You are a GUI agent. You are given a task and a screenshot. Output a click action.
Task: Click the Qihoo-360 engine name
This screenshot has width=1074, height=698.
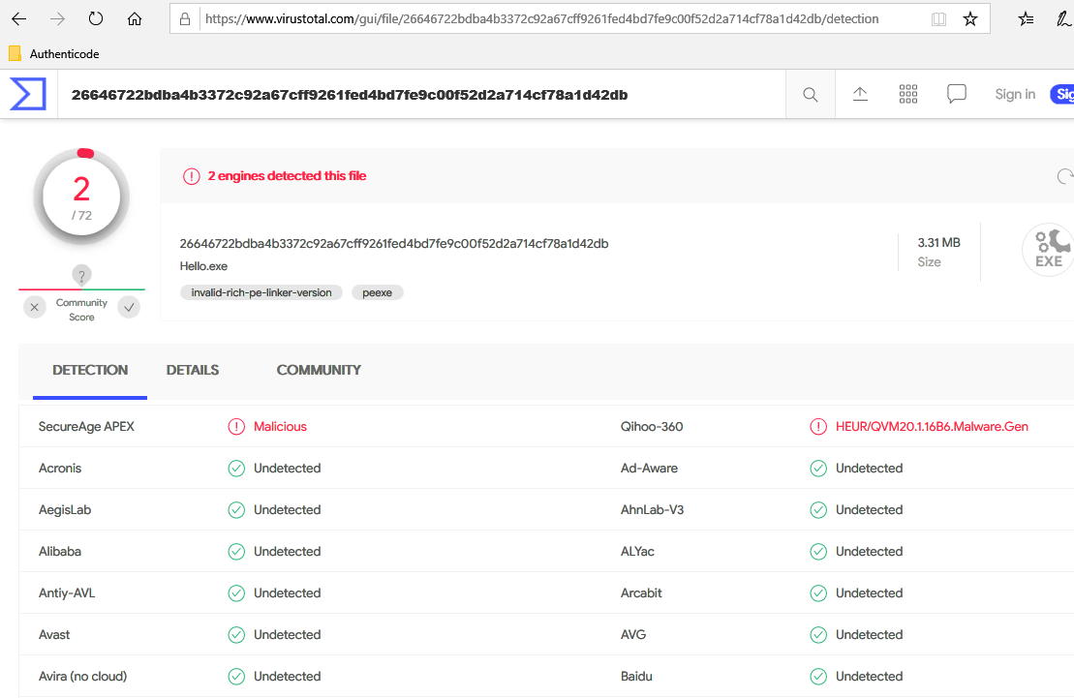[x=652, y=427]
